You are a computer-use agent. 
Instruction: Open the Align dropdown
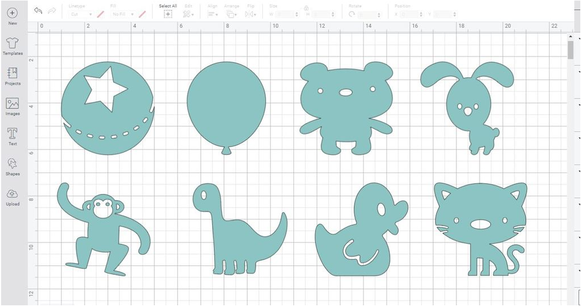pyautogui.click(x=213, y=14)
